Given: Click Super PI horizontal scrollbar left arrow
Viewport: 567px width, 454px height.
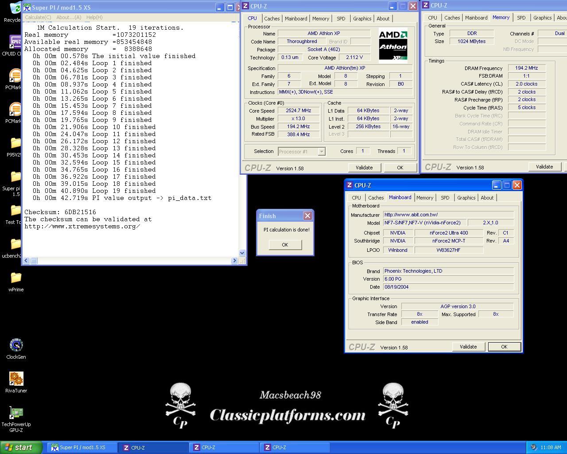Looking at the screenshot, I should point(26,261).
